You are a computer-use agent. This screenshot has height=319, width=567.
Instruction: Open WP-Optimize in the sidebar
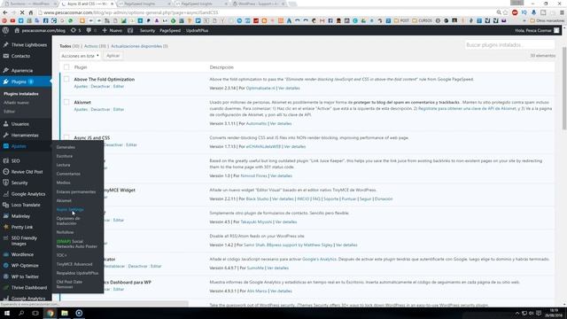[26, 266]
